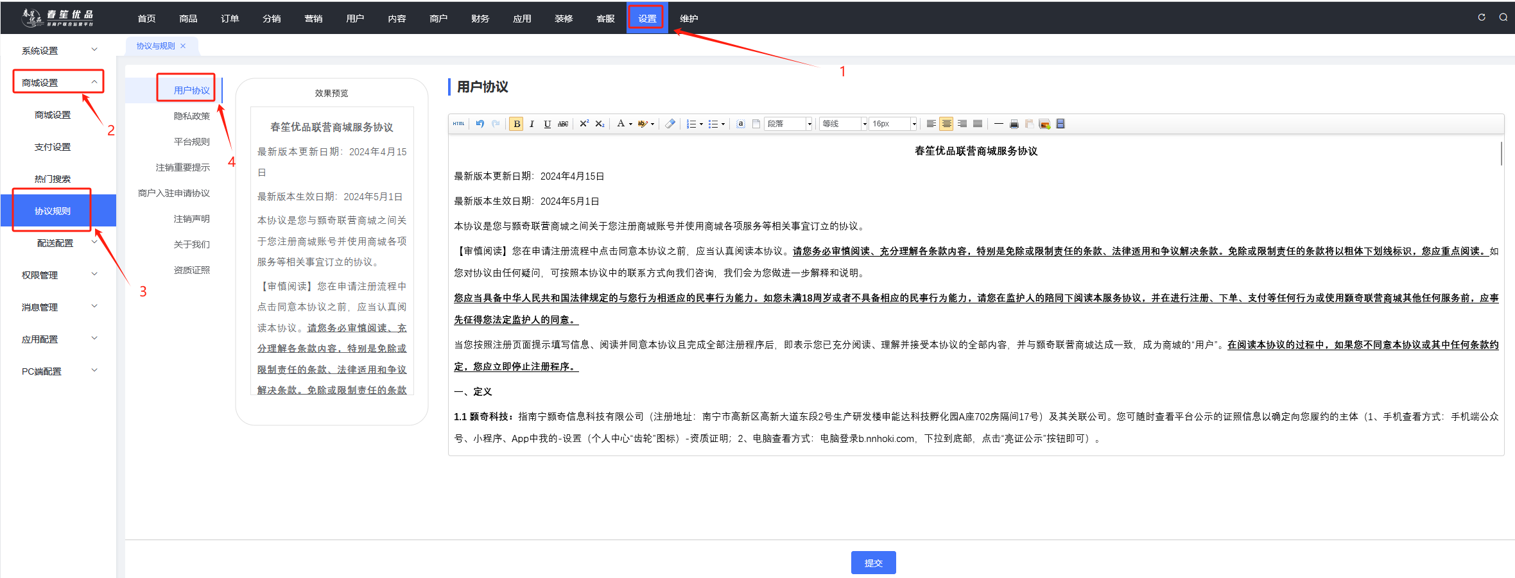Redo the last undone edit

click(x=496, y=124)
